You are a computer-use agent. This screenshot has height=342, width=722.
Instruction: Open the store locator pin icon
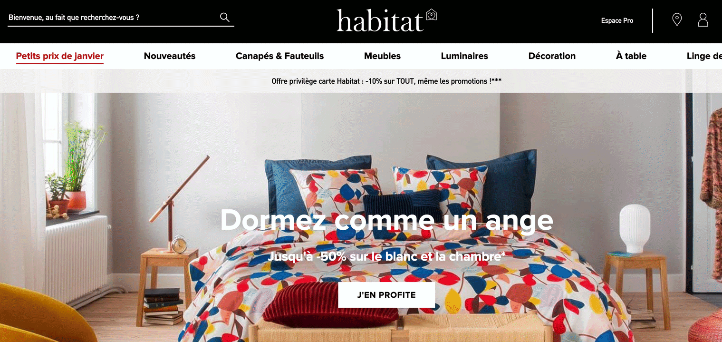point(677,20)
